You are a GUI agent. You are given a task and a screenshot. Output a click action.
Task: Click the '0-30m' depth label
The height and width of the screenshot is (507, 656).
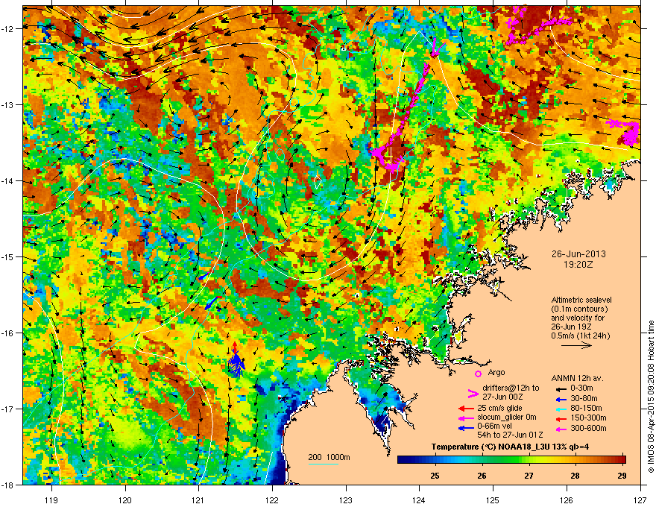click(582, 388)
